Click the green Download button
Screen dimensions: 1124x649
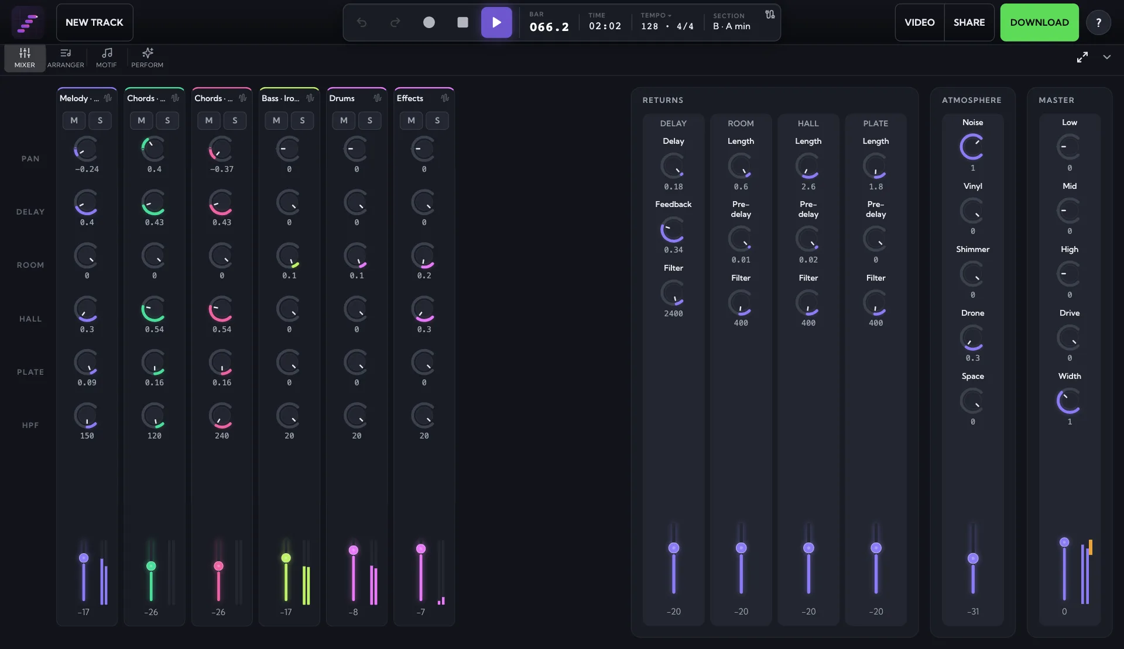click(x=1040, y=22)
